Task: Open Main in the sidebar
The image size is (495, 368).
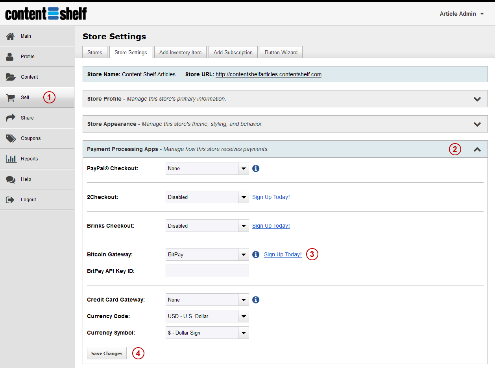Action: [x=37, y=36]
